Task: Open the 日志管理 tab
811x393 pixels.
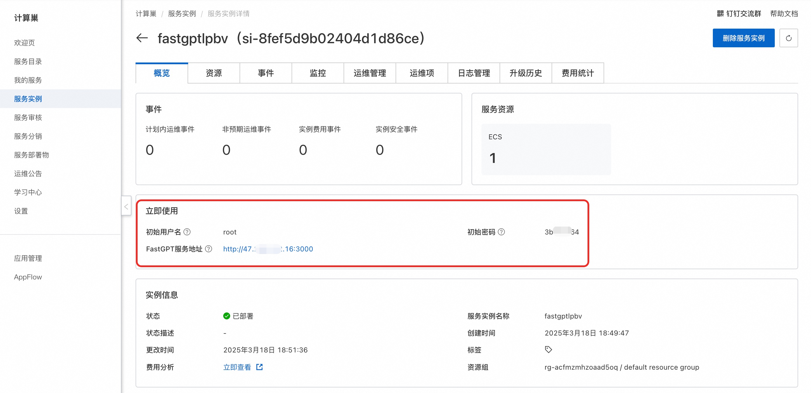Action: click(x=474, y=73)
